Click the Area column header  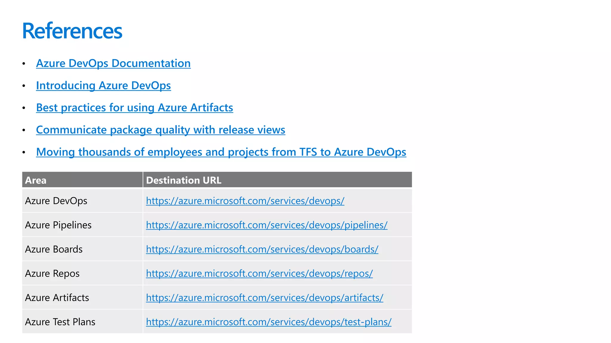[36, 180]
